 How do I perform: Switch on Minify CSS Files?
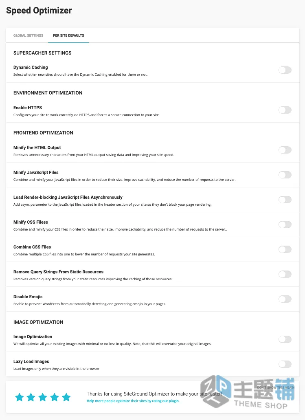285,224
